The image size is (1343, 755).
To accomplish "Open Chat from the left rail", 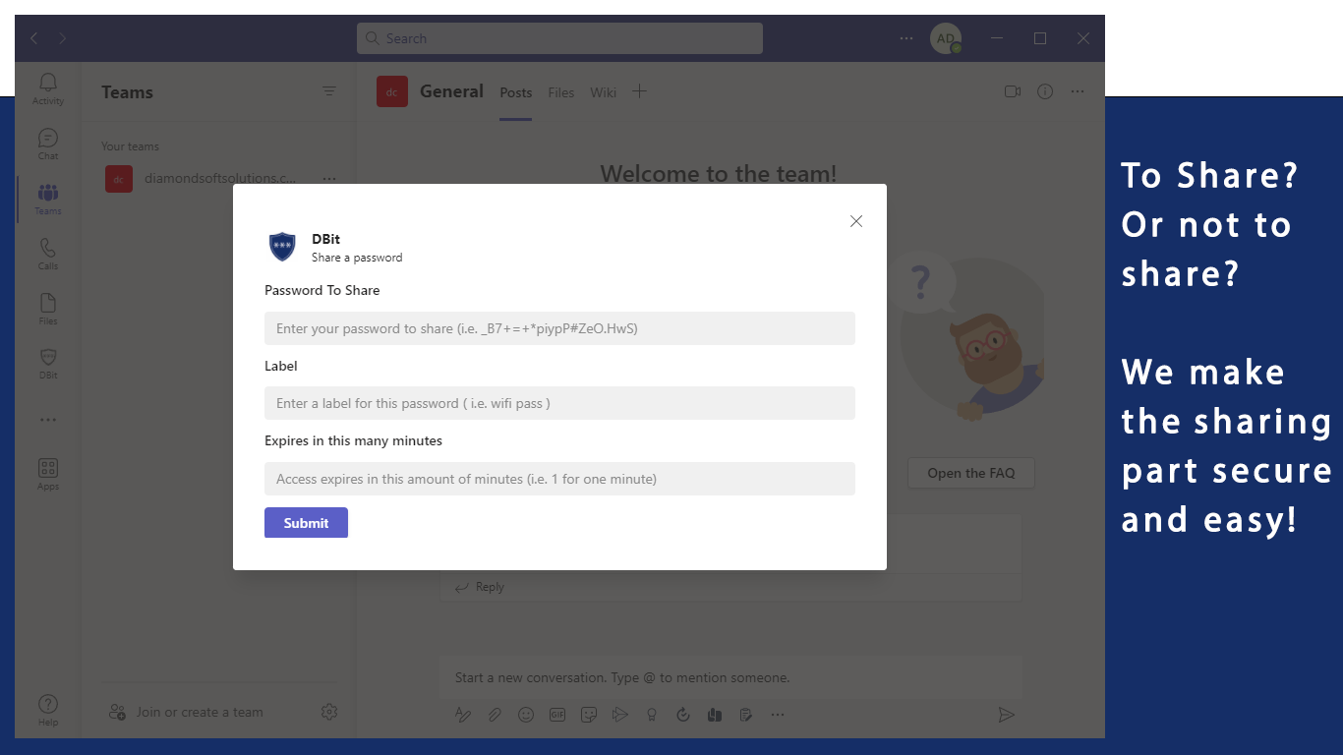I will point(47,144).
